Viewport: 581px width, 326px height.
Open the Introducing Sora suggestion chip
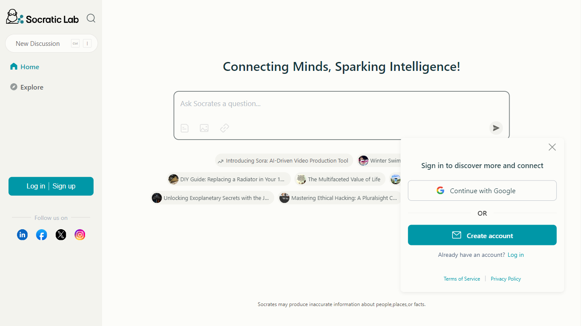pyautogui.click(x=284, y=160)
